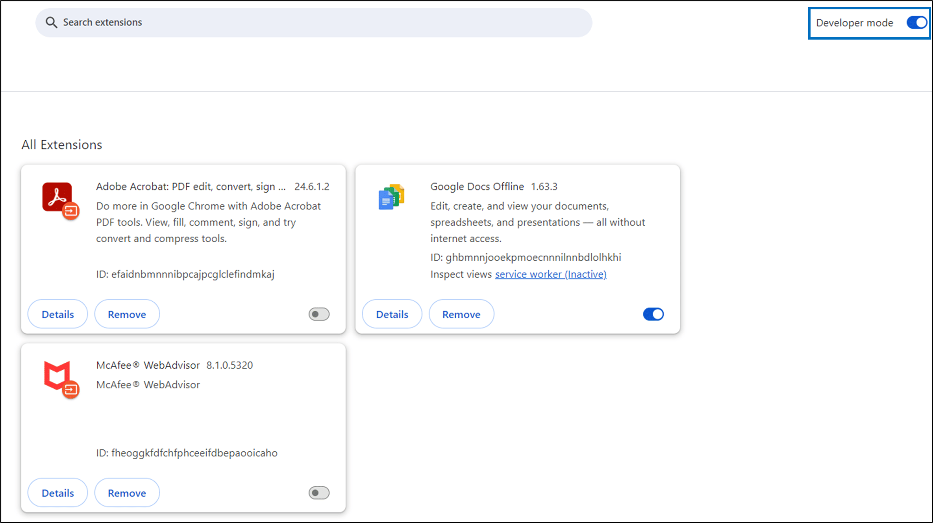Click the Developer mode label
Screen dimensions: 933x523
click(x=854, y=23)
